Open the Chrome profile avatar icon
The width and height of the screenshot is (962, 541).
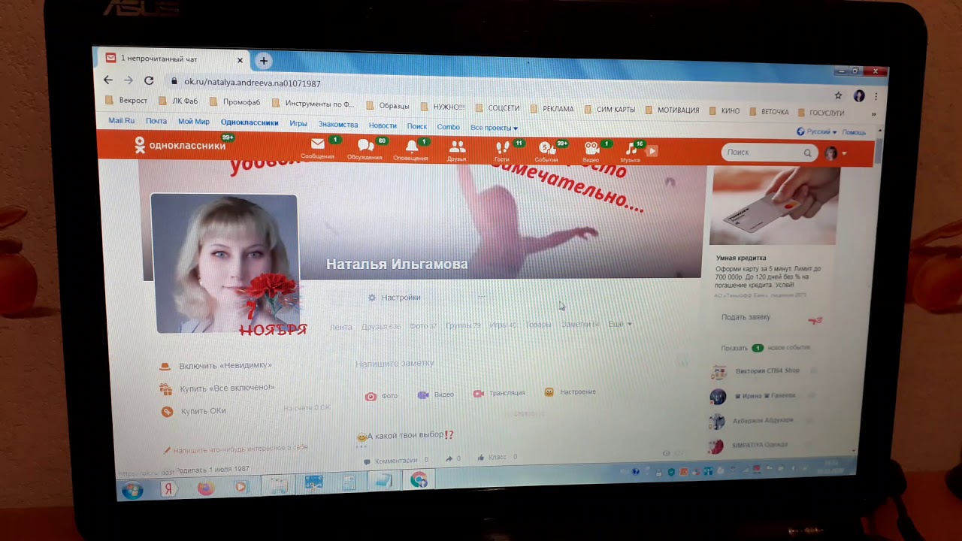click(x=859, y=96)
